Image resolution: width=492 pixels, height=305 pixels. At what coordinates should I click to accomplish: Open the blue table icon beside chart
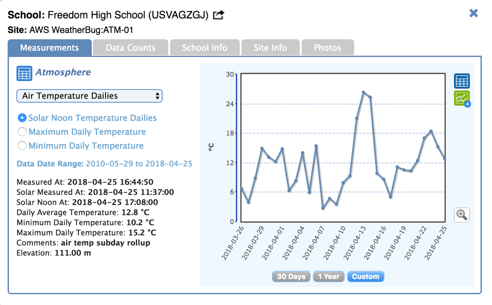[x=461, y=81]
